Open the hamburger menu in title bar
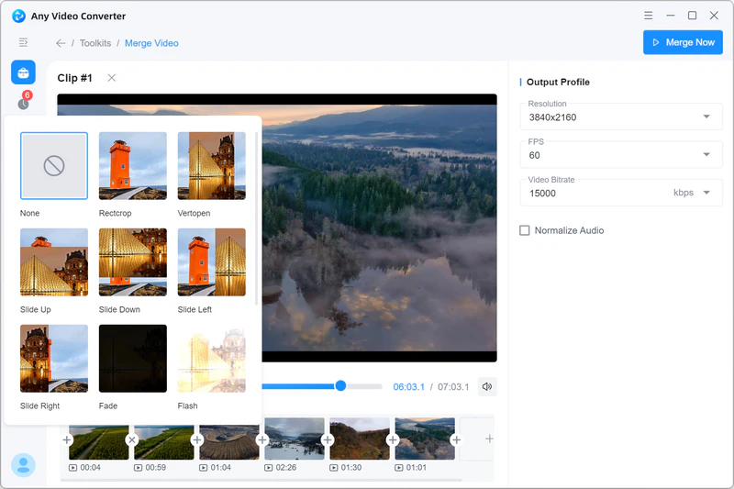Image resolution: width=734 pixels, height=489 pixels. point(649,16)
